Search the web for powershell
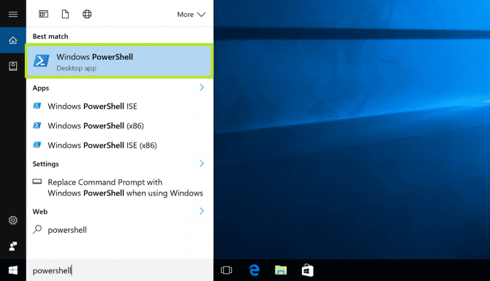This screenshot has width=490, height=281. (x=119, y=230)
